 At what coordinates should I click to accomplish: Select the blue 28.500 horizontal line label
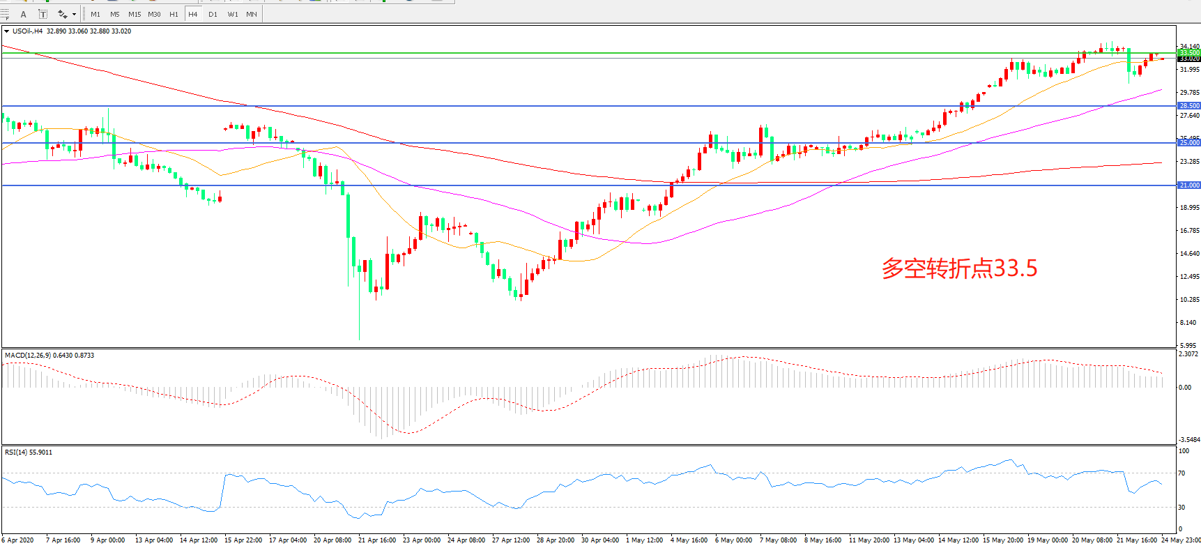point(1188,106)
